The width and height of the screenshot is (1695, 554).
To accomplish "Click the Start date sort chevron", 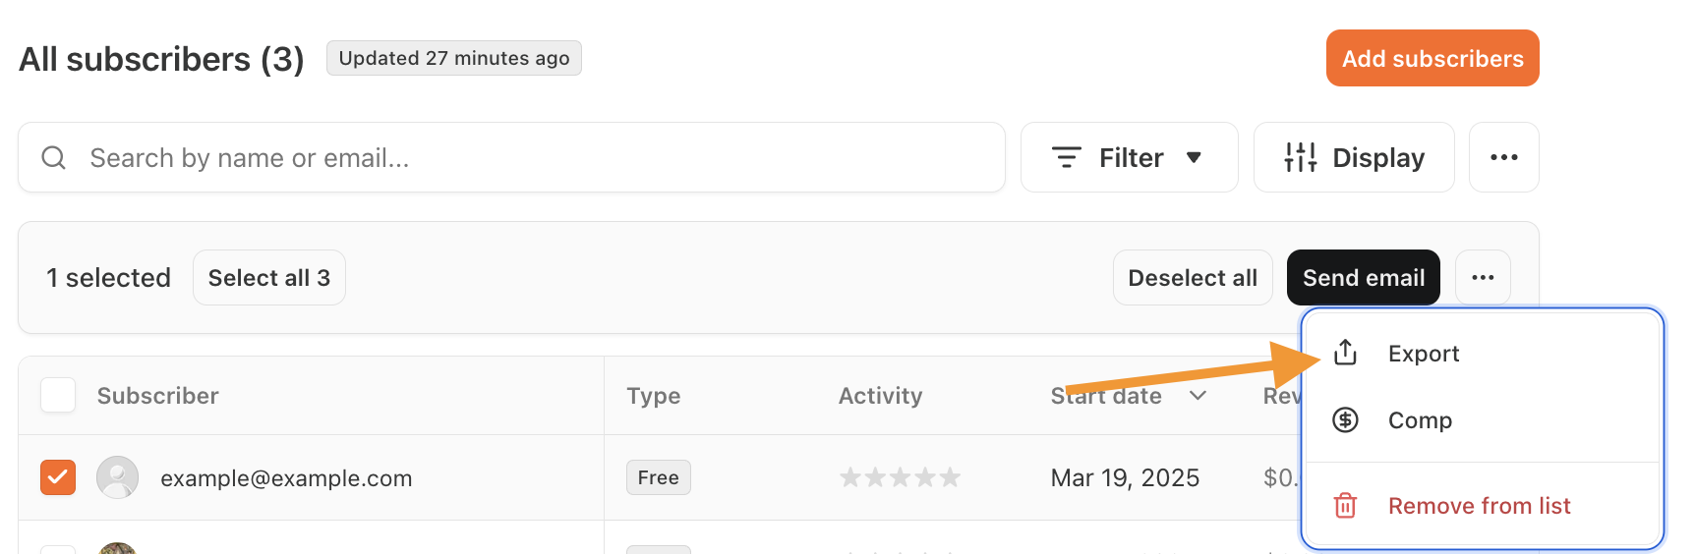I will [1198, 395].
